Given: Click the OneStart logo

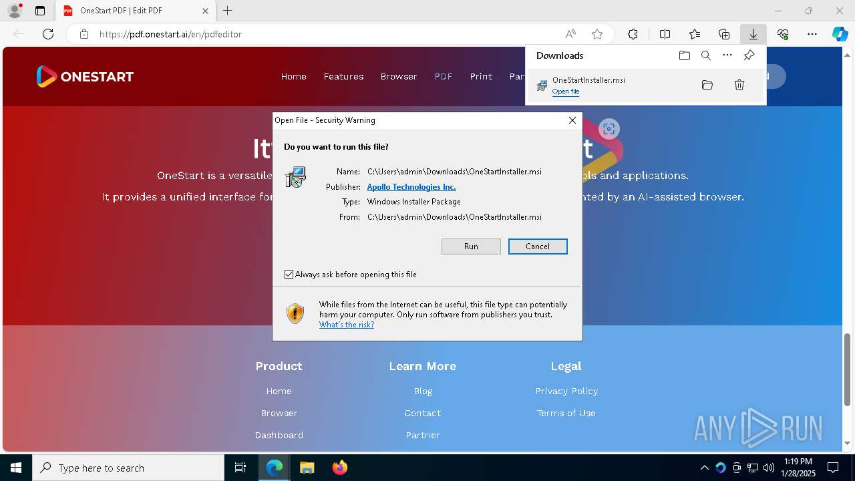Looking at the screenshot, I should point(85,77).
